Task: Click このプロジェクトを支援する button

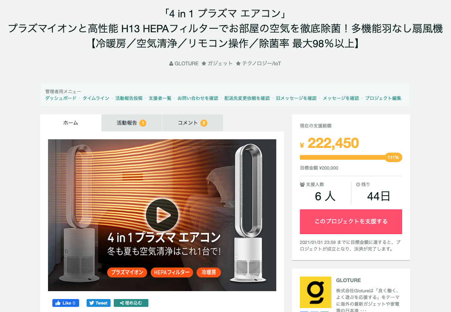Action: click(x=351, y=222)
